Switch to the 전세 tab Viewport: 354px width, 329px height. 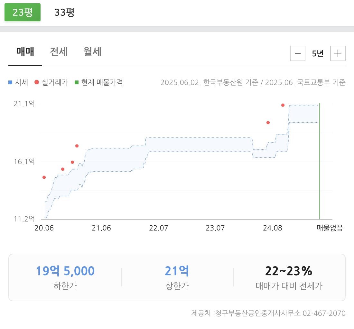(59, 52)
